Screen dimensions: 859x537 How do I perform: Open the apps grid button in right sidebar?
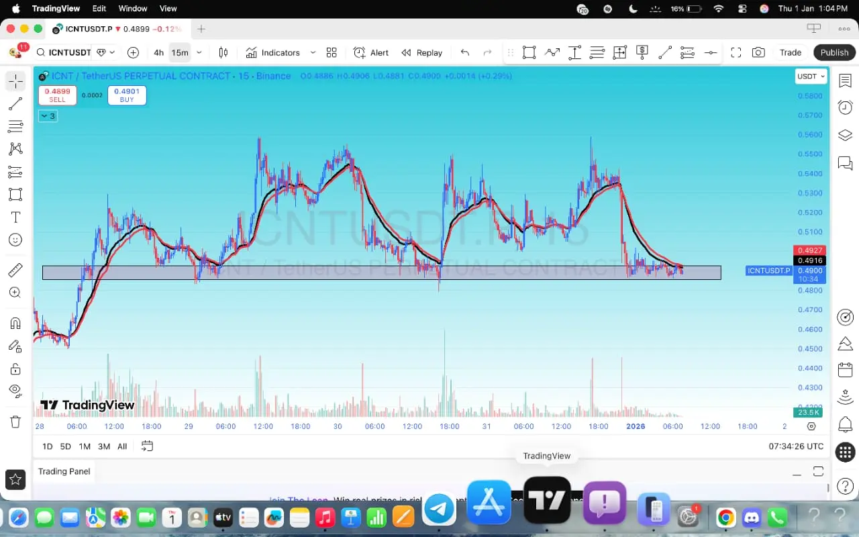coord(845,452)
